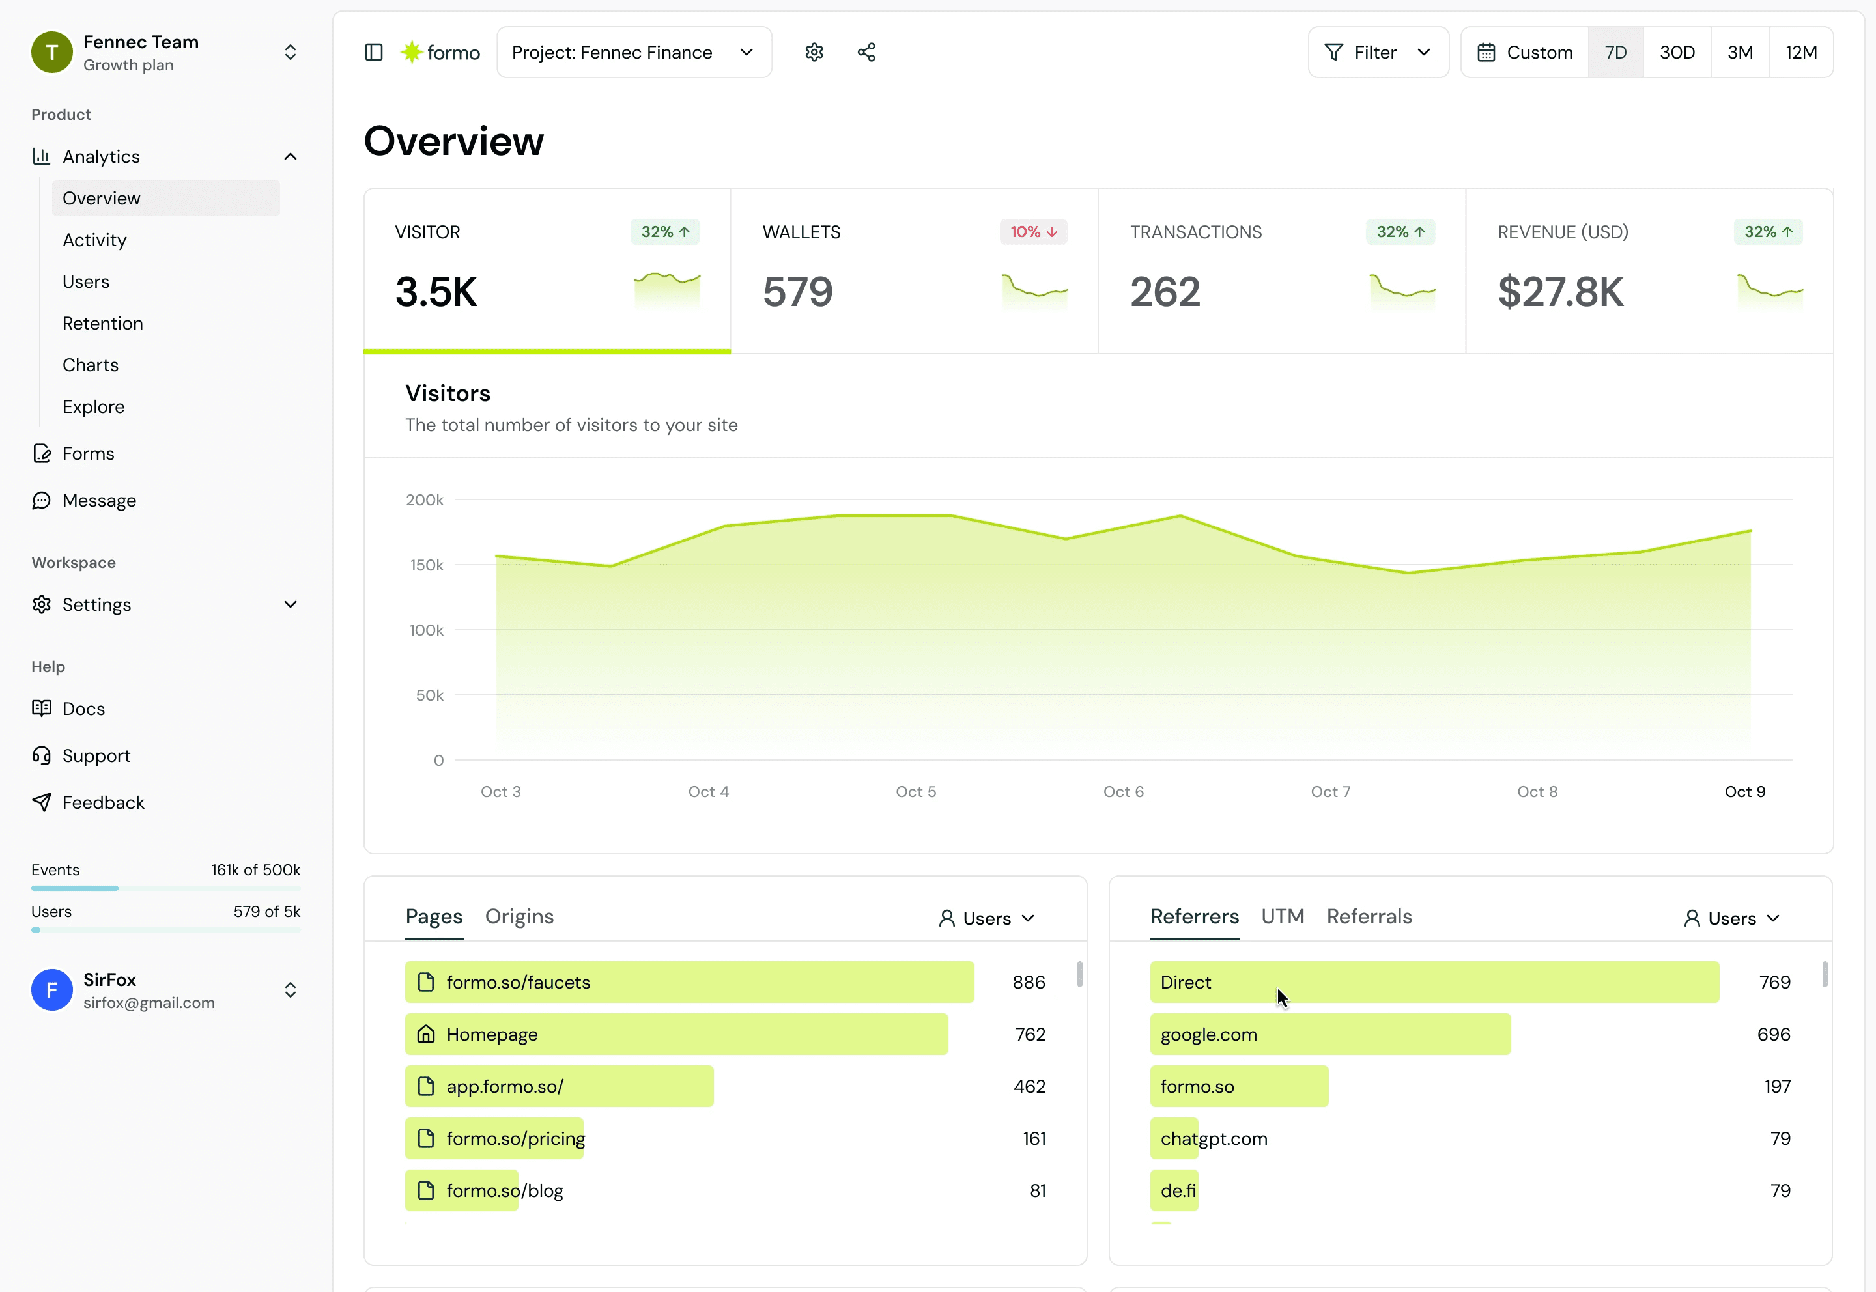Image resolution: width=1876 pixels, height=1292 pixels.
Task: Click the Filter funnel icon
Action: (x=1333, y=53)
